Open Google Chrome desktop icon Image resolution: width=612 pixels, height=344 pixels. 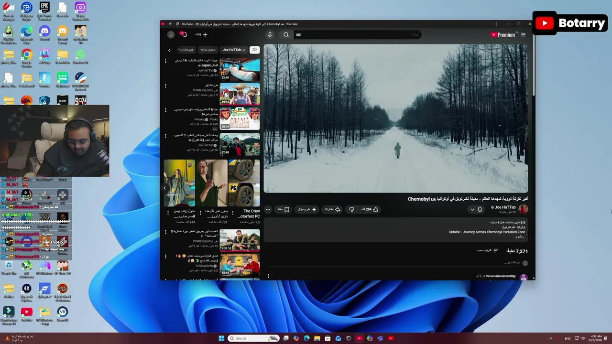(x=27, y=57)
